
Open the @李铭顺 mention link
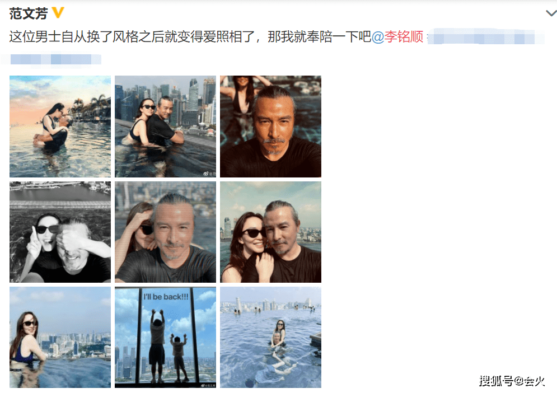pyautogui.click(x=397, y=36)
